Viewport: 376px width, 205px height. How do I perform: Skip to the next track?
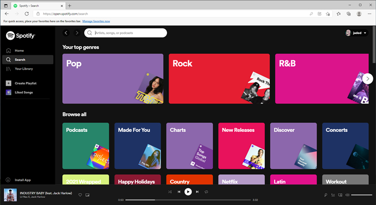197,192
